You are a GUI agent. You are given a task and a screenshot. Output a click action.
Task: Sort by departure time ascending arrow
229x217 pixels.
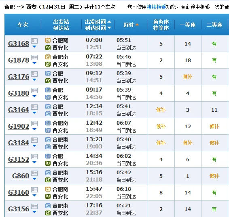pos(109,22)
